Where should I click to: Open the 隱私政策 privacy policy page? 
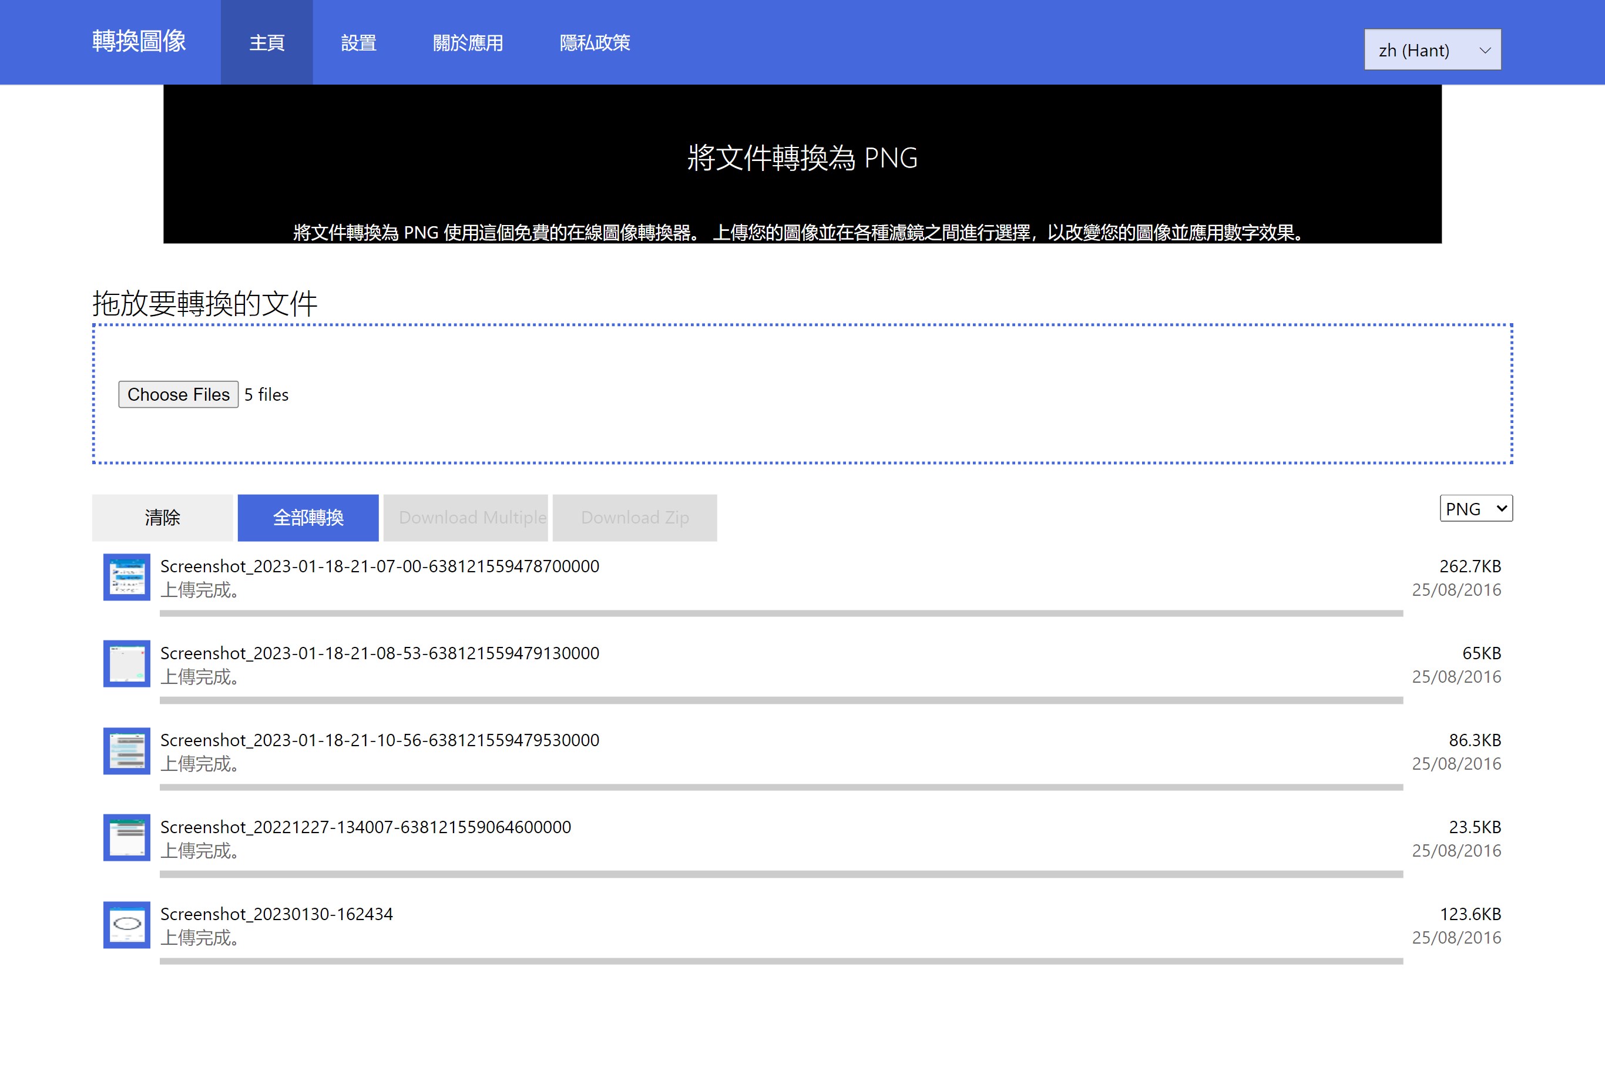coord(595,43)
